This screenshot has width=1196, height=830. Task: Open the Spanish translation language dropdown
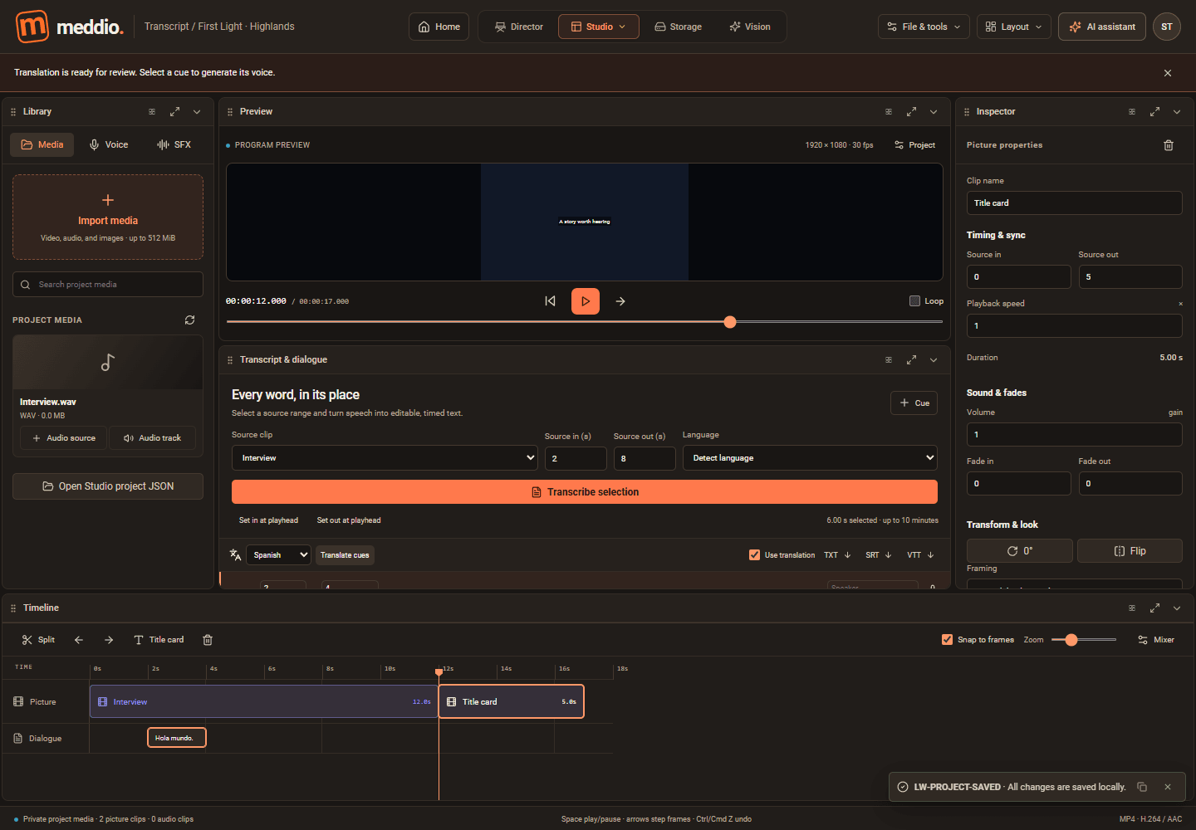point(278,555)
